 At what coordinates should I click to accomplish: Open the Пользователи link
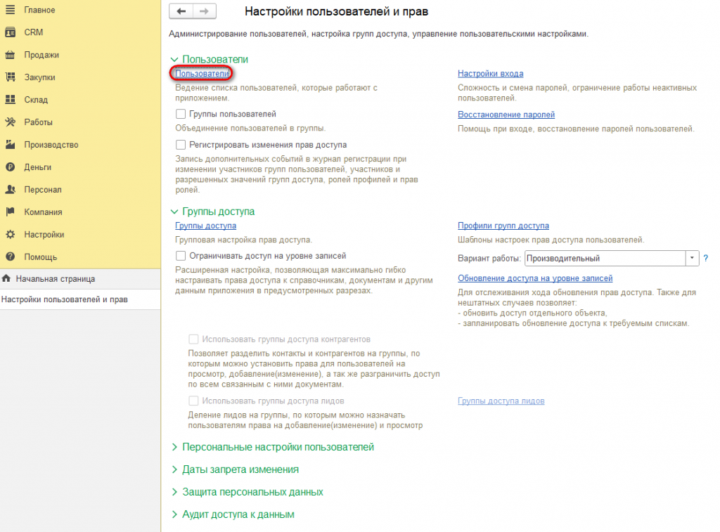pyautogui.click(x=202, y=74)
